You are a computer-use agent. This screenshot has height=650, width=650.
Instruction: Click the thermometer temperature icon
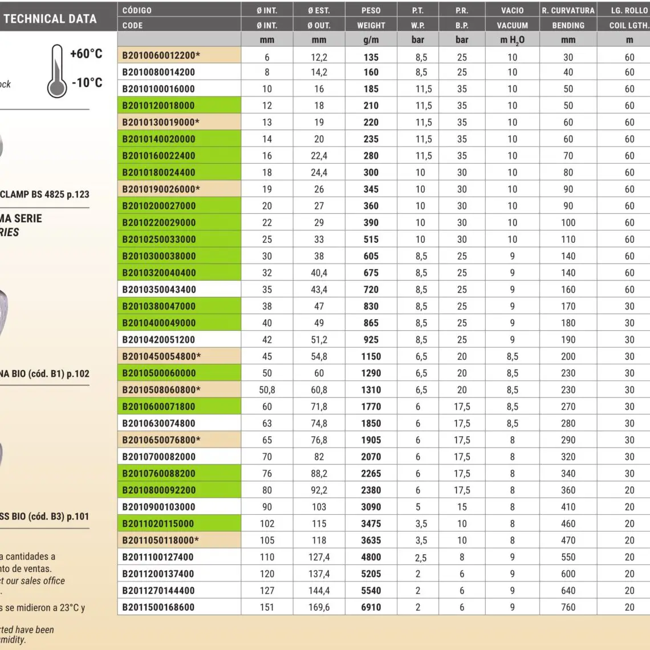coord(56,71)
